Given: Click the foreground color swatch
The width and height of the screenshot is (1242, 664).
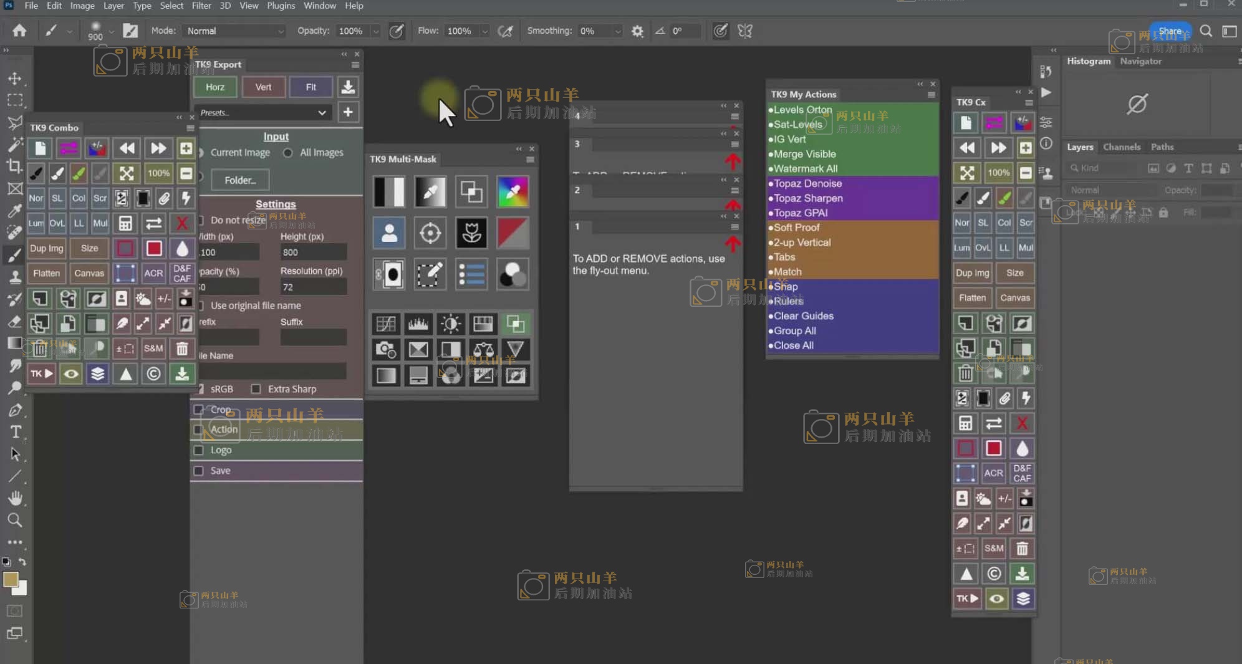Looking at the screenshot, I should point(10,579).
